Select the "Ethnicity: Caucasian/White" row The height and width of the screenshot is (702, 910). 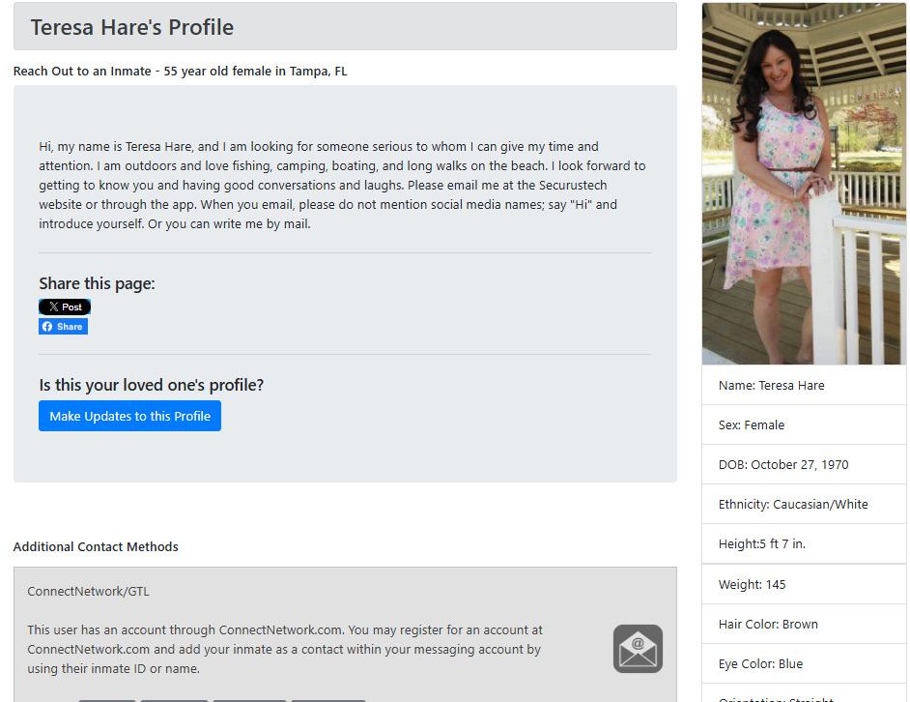804,504
